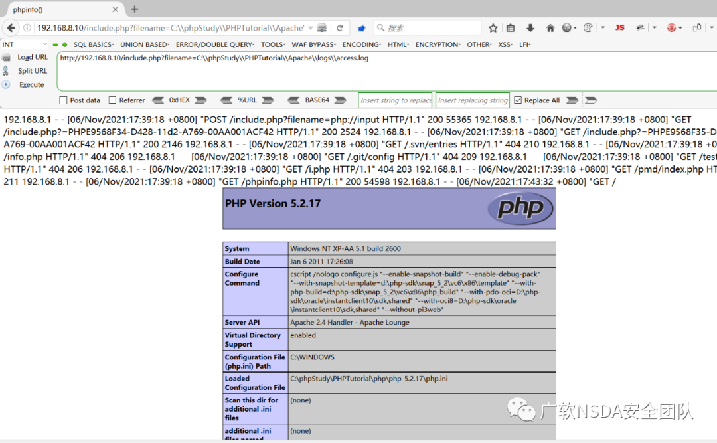Click the grey globe toolbar icon
The height and width of the screenshot is (443, 717).
pyautogui.click(x=567, y=28)
